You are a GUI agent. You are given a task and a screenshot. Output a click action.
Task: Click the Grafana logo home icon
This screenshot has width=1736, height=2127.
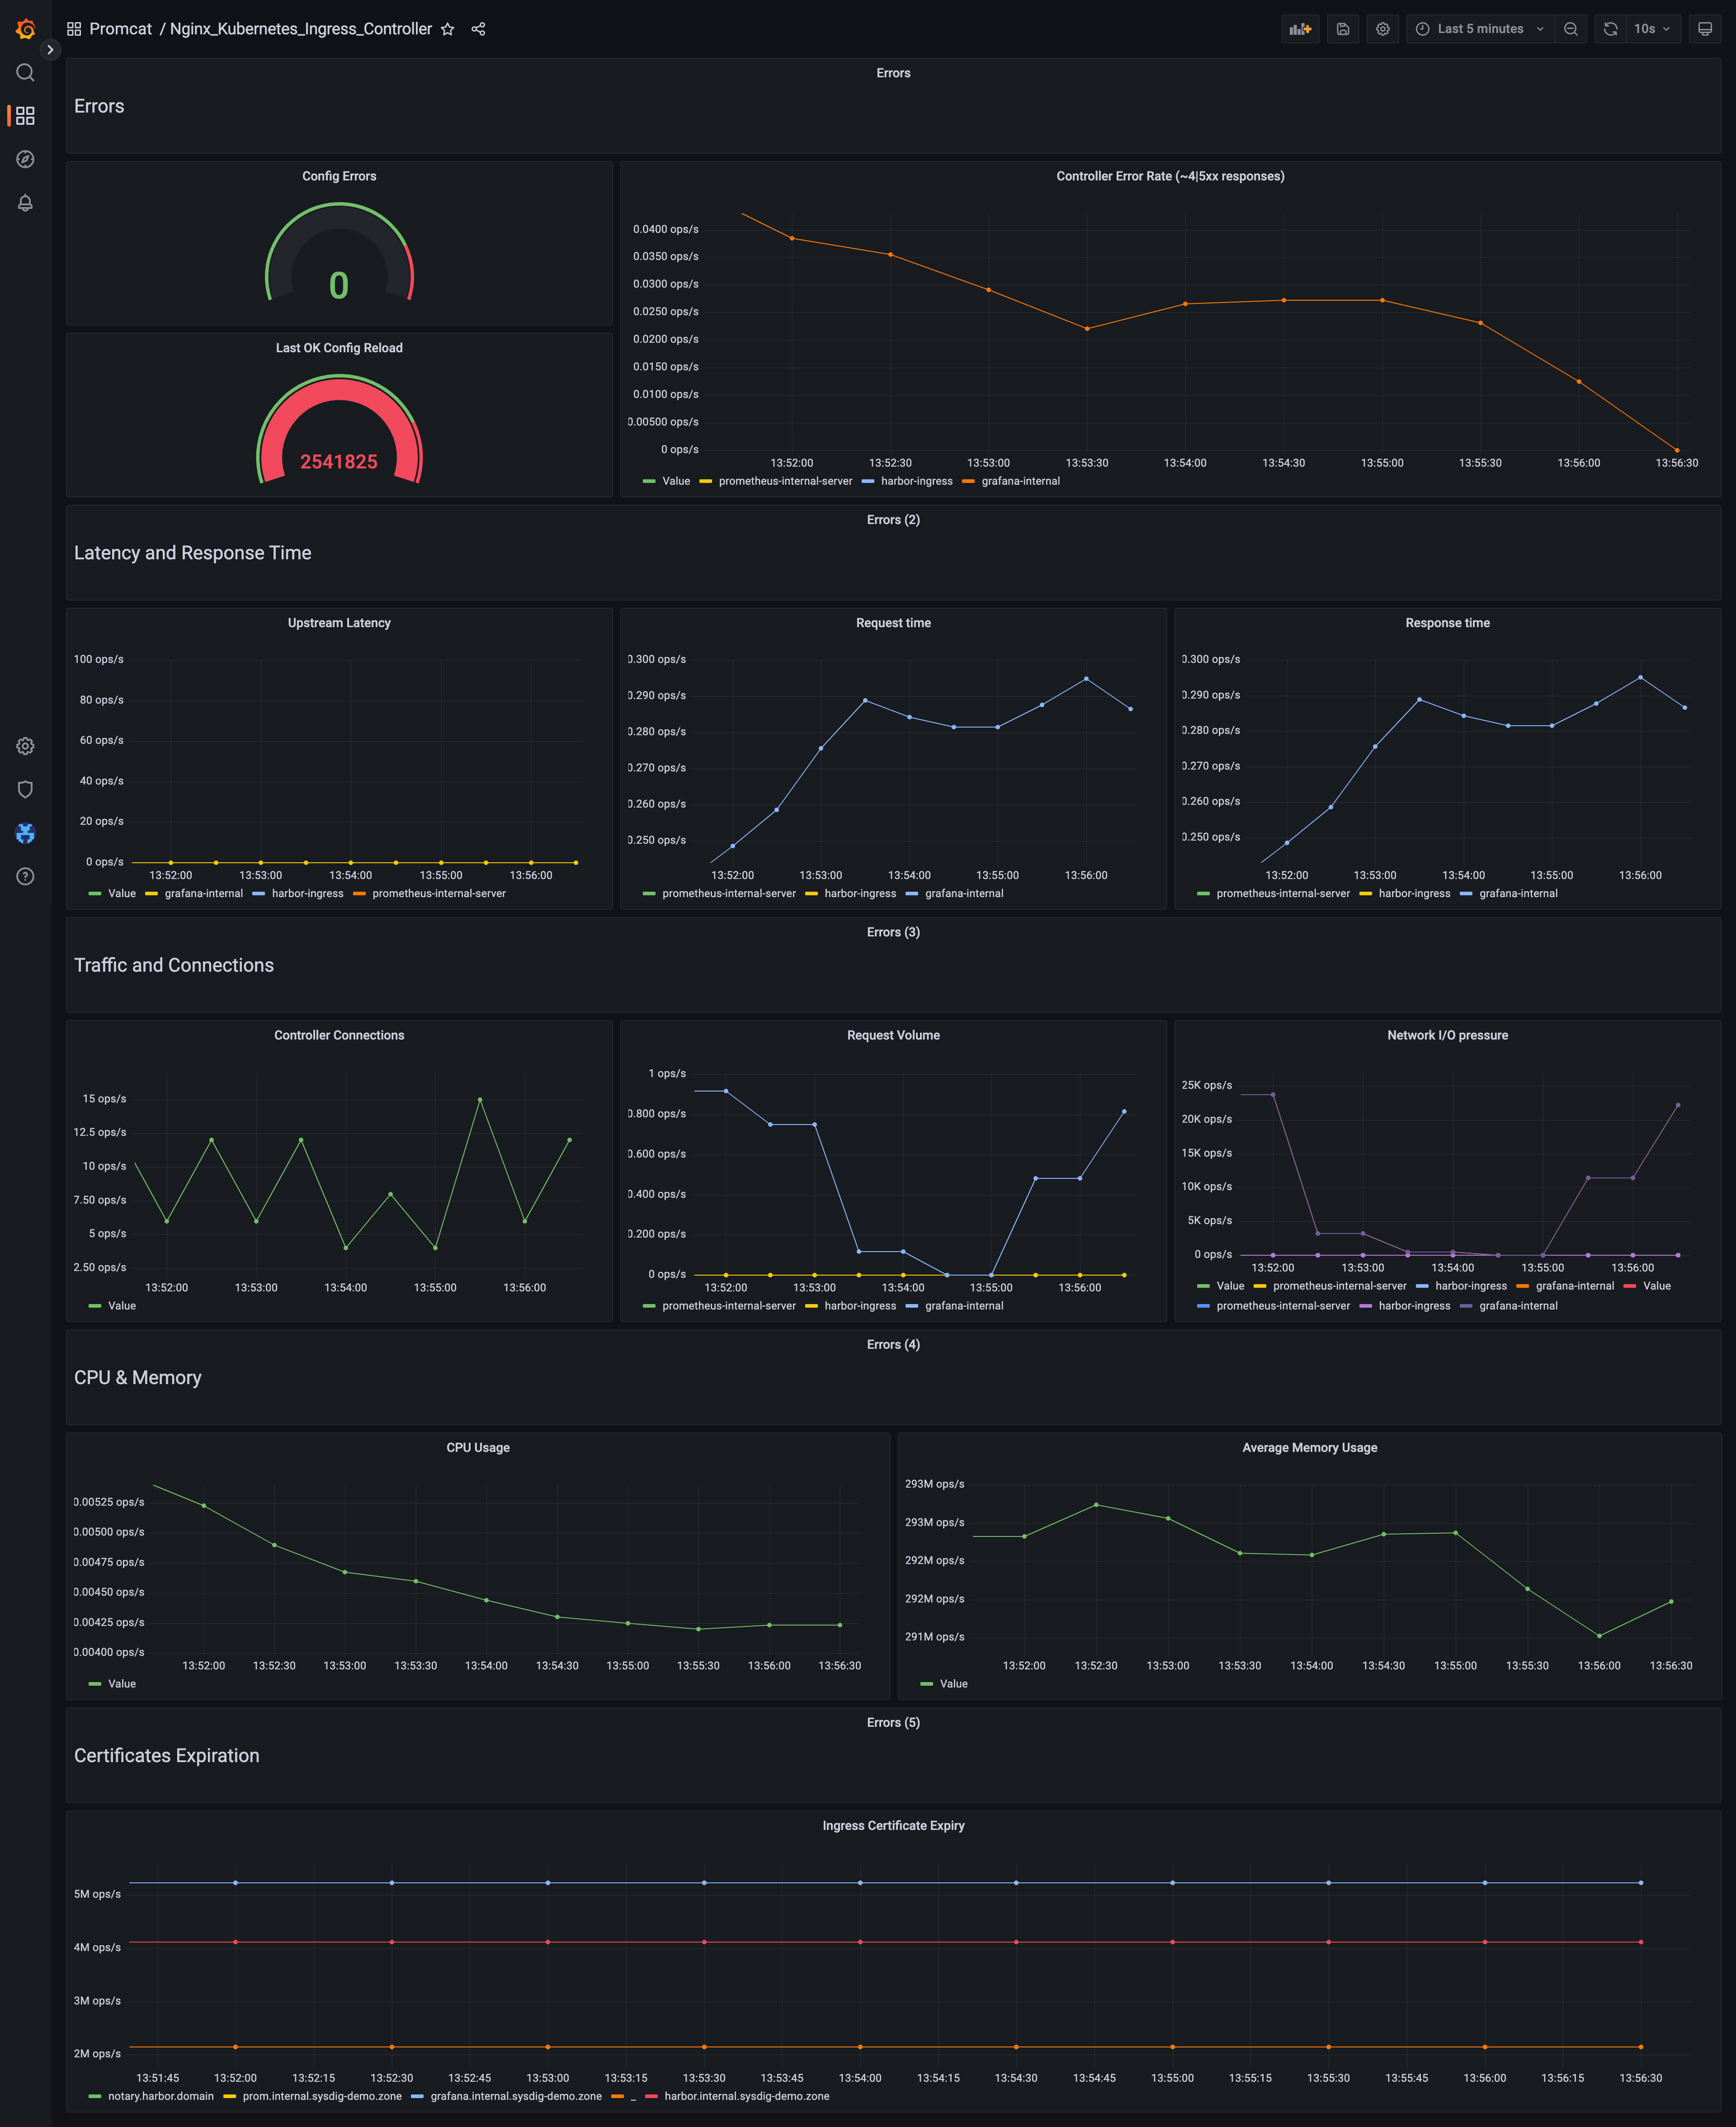click(25, 29)
